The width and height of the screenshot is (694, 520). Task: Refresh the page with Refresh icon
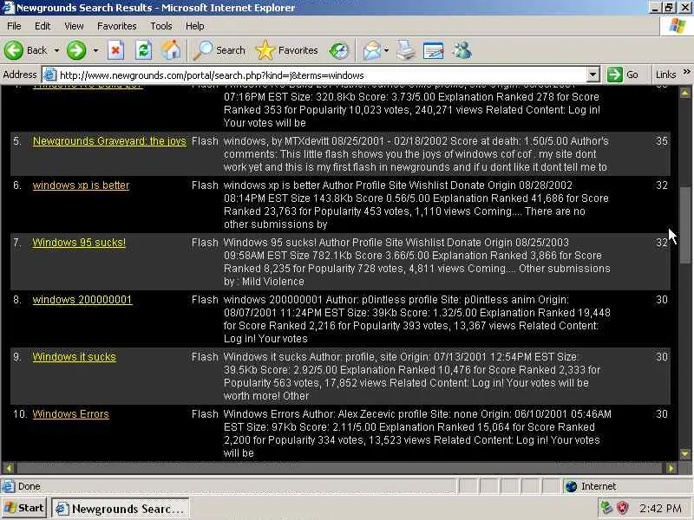[143, 50]
